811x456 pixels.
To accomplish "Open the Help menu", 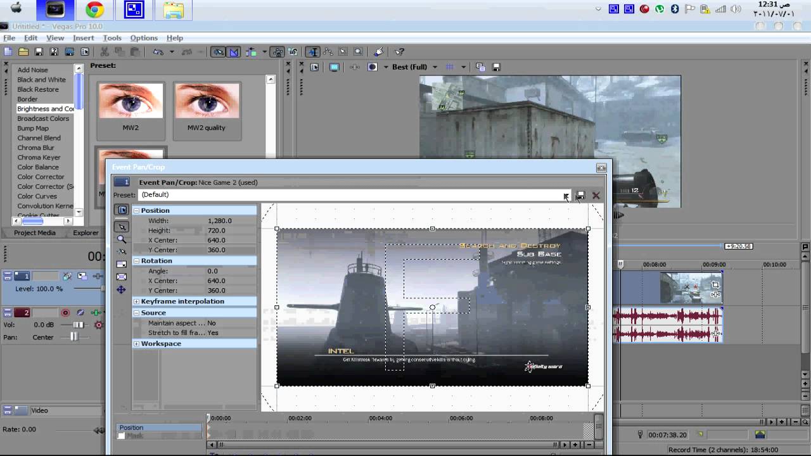I will coord(174,38).
